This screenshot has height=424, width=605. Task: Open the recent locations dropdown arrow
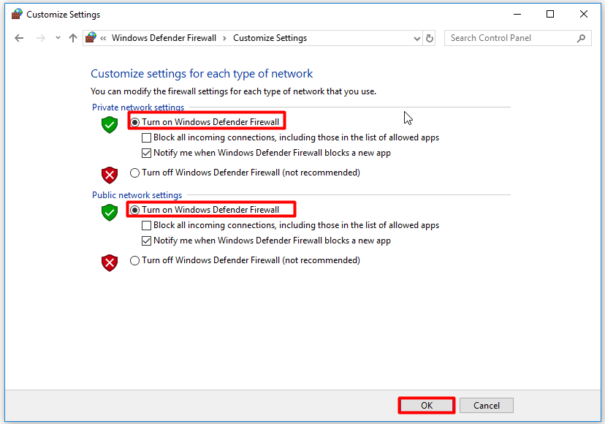(58, 38)
